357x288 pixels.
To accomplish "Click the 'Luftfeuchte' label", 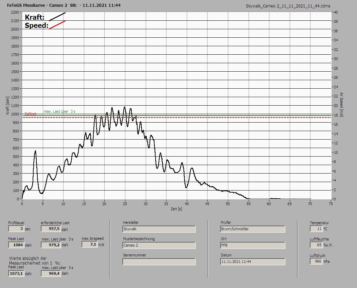I will tap(319, 239).
